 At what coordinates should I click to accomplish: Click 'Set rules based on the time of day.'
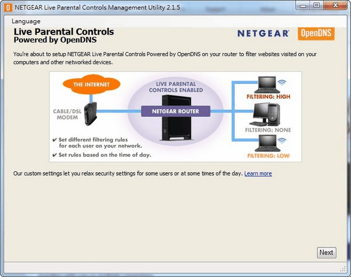[x=105, y=155]
